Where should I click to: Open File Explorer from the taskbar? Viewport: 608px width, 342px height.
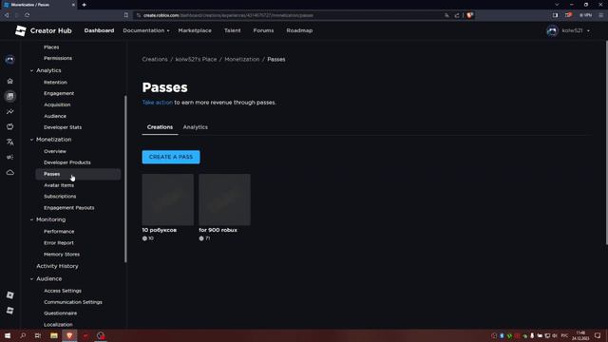pyautogui.click(x=54, y=335)
